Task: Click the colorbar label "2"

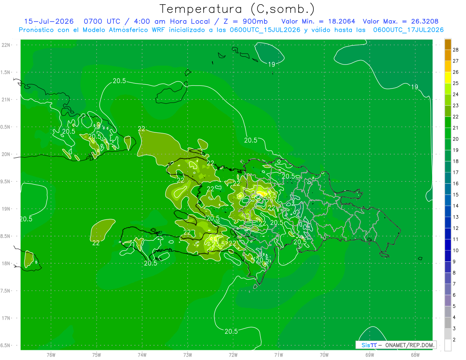Action: pos(454,340)
